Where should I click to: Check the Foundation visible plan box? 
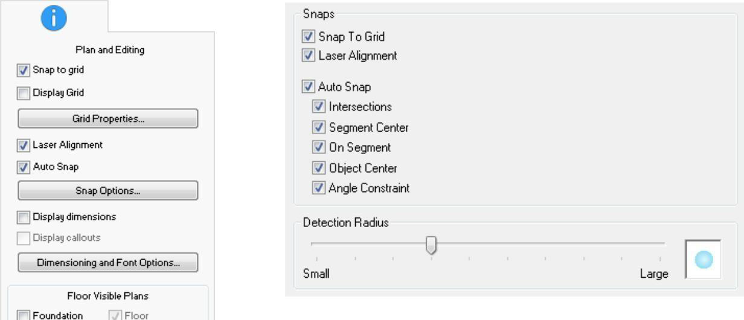22,315
